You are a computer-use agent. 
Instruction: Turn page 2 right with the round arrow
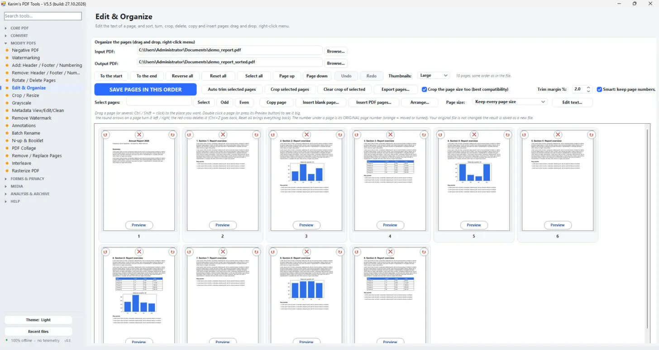tap(256, 135)
